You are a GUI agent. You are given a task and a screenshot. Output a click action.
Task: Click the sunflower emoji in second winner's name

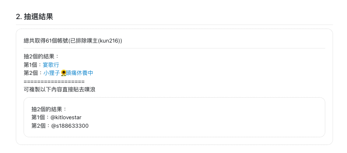click(63, 73)
